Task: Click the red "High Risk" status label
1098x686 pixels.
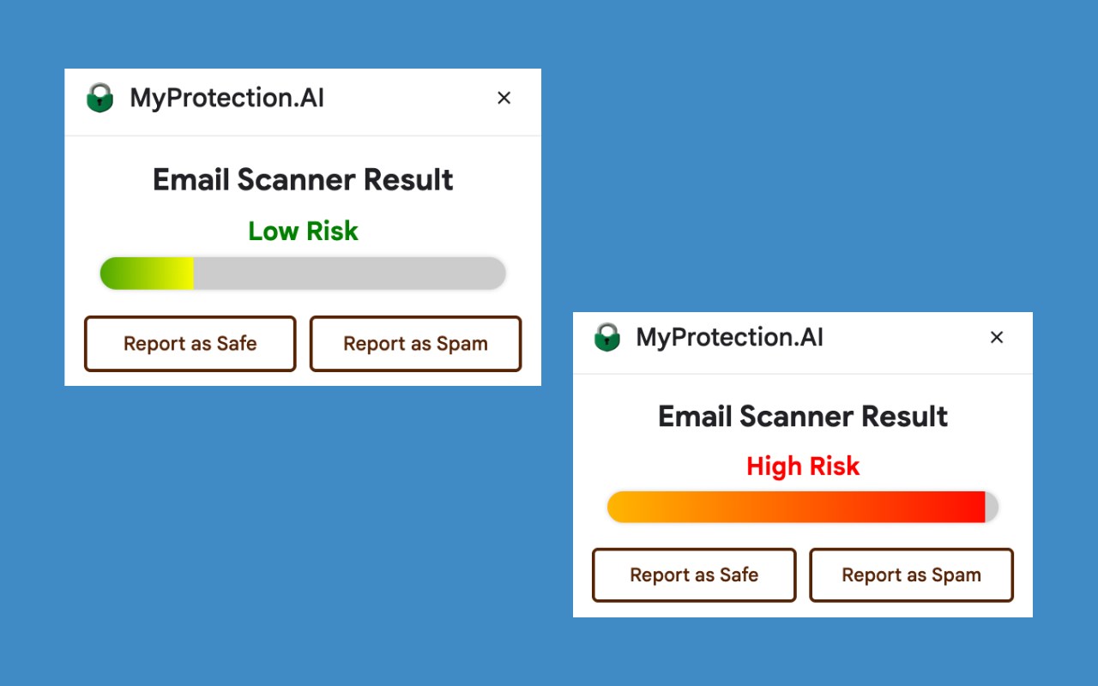Action: click(803, 466)
